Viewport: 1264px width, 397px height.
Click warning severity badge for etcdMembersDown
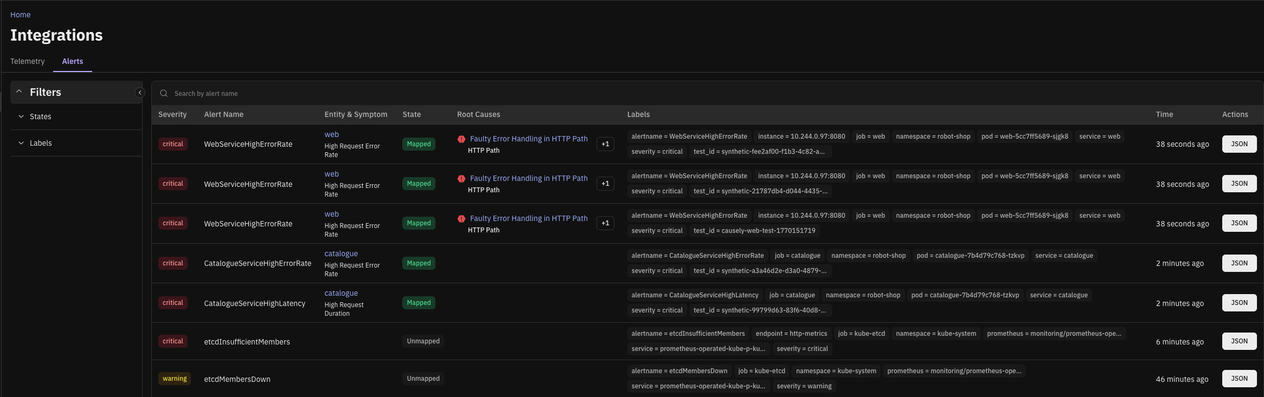tap(175, 379)
